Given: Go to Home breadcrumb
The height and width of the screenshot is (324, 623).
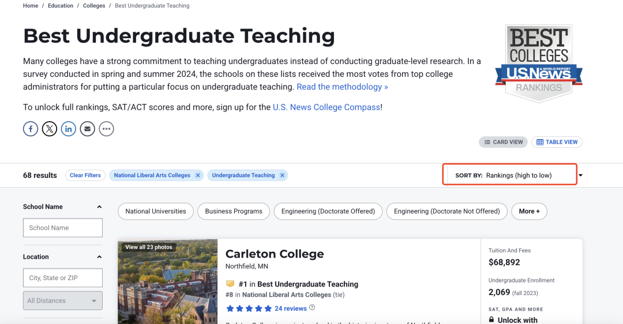Looking at the screenshot, I should click(31, 6).
